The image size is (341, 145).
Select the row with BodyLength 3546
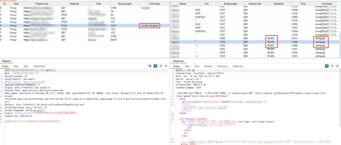tap(85, 8)
